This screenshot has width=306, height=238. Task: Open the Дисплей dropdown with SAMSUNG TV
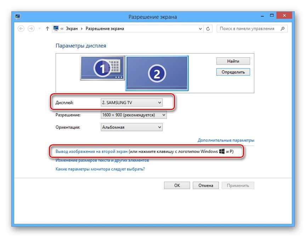pos(131,103)
